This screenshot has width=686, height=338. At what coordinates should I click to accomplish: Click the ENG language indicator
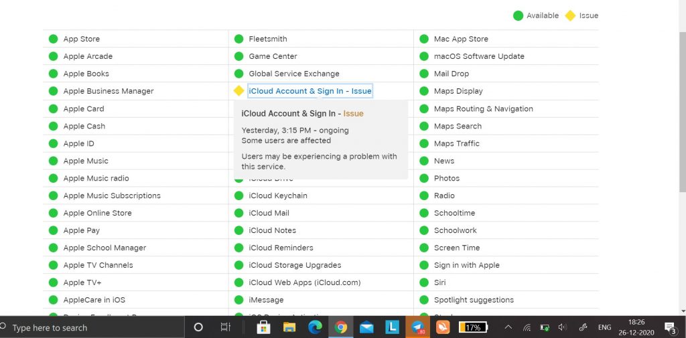(605, 327)
